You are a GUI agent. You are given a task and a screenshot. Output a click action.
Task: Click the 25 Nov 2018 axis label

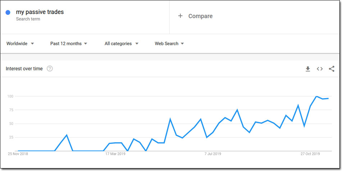coord(18,154)
